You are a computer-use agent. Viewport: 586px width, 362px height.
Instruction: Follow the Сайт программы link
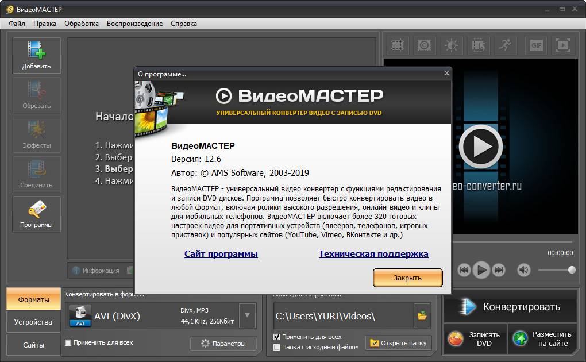coord(221,254)
